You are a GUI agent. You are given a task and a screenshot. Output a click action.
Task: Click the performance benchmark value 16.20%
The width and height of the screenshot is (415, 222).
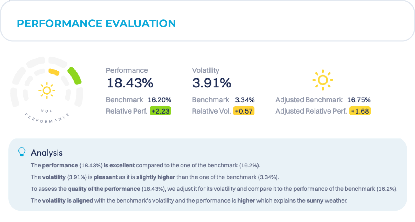point(159,100)
